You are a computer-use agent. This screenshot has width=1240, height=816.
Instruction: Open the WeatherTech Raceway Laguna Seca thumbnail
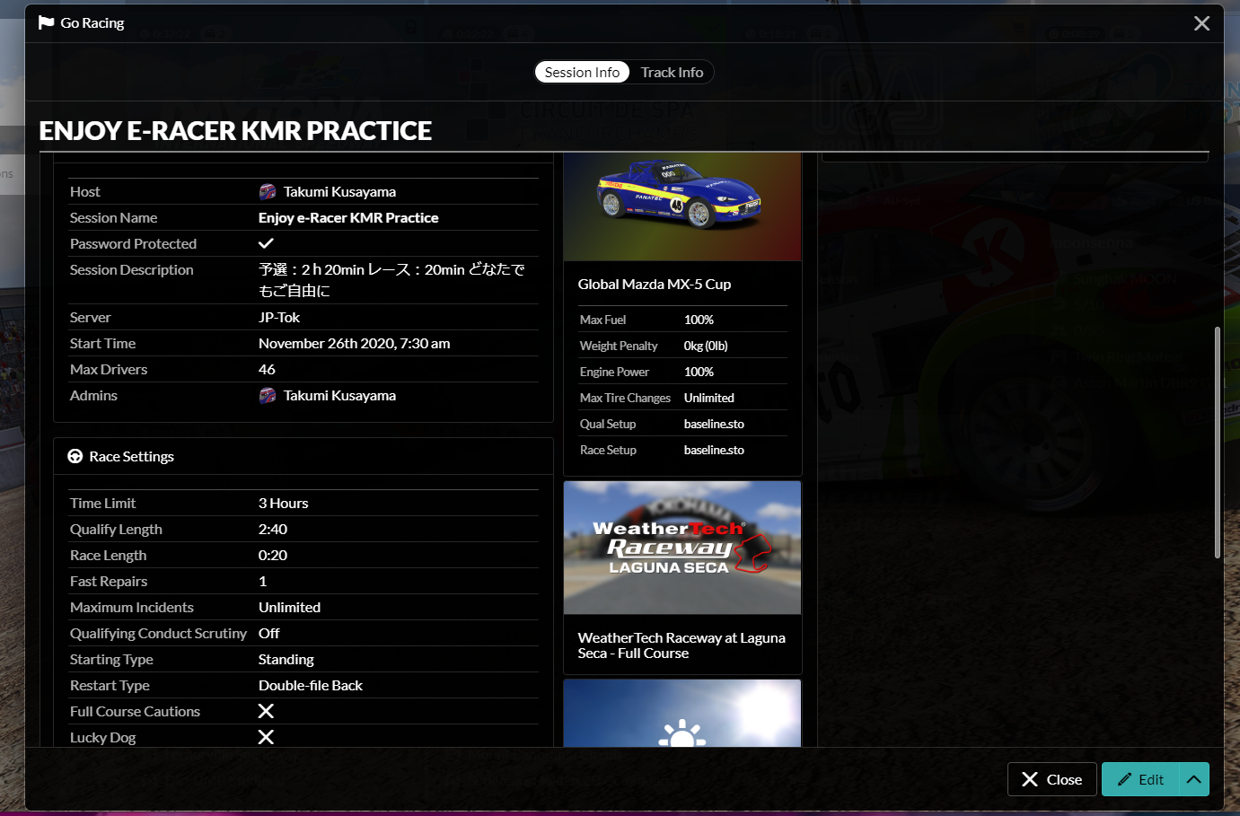(x=682, y=548)
